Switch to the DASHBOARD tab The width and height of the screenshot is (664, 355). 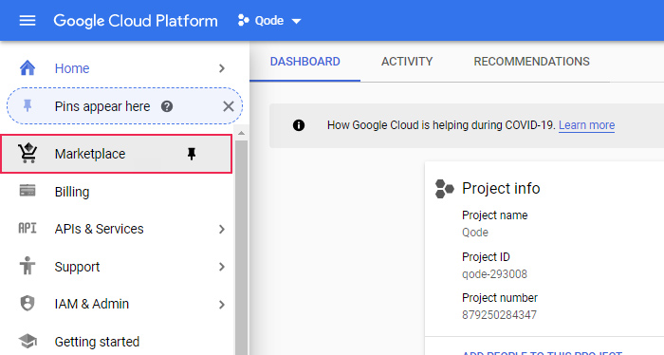click(x=304, y=62)
